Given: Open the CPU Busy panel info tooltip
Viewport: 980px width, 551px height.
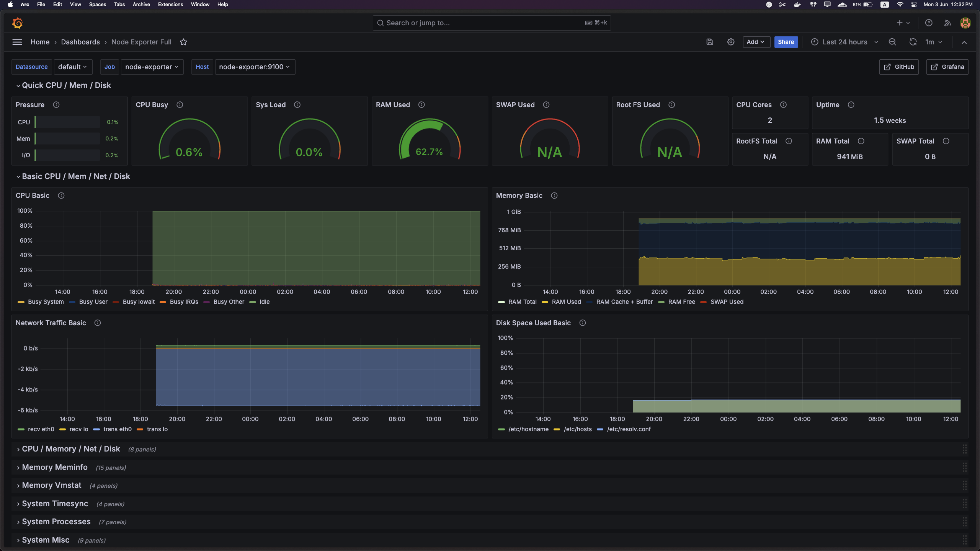Looking at the screenshot, I should click(x=179, y=104).
